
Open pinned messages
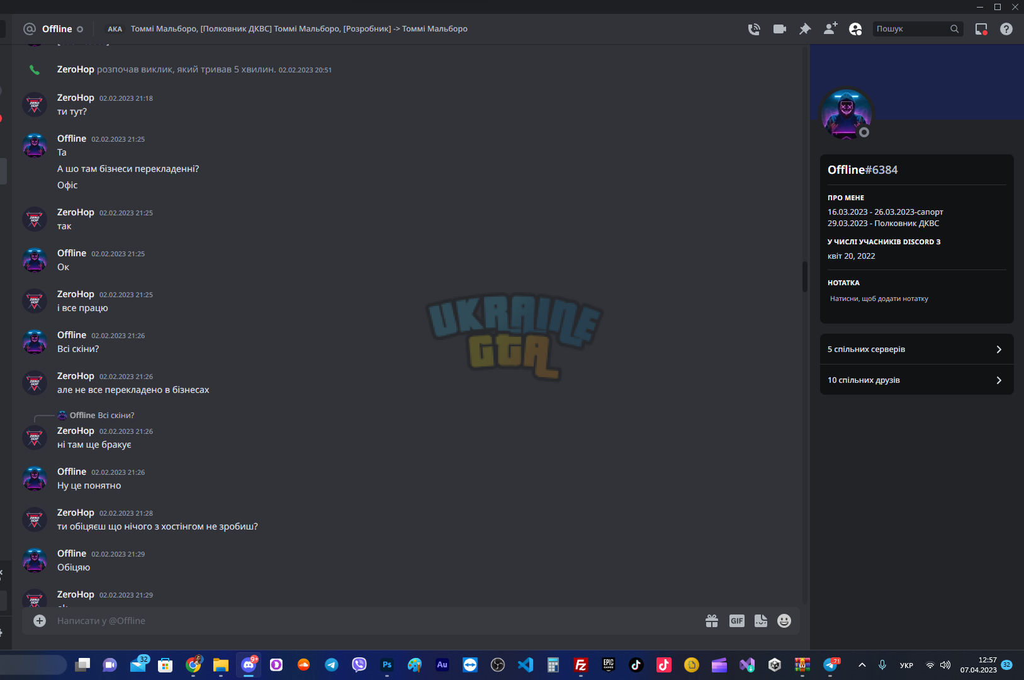pyautogui.click(x=805, y=29)
